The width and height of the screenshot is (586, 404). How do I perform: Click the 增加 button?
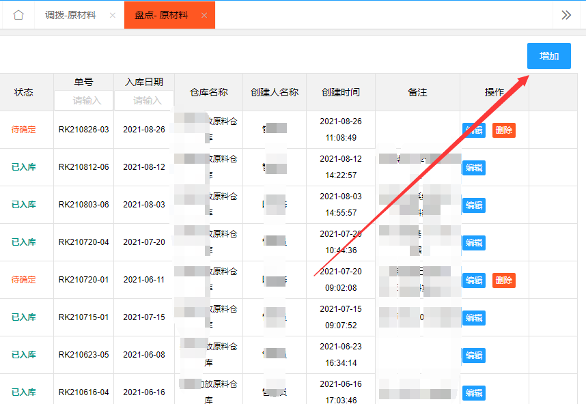click(549, 56)
